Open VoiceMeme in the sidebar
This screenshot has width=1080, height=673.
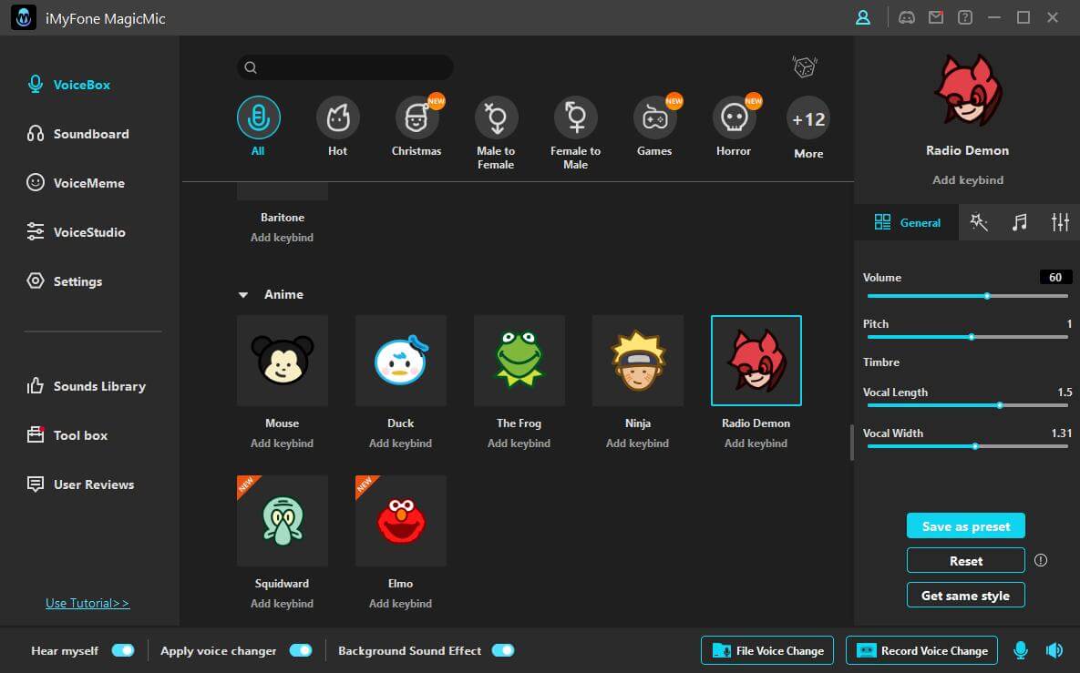76,183
